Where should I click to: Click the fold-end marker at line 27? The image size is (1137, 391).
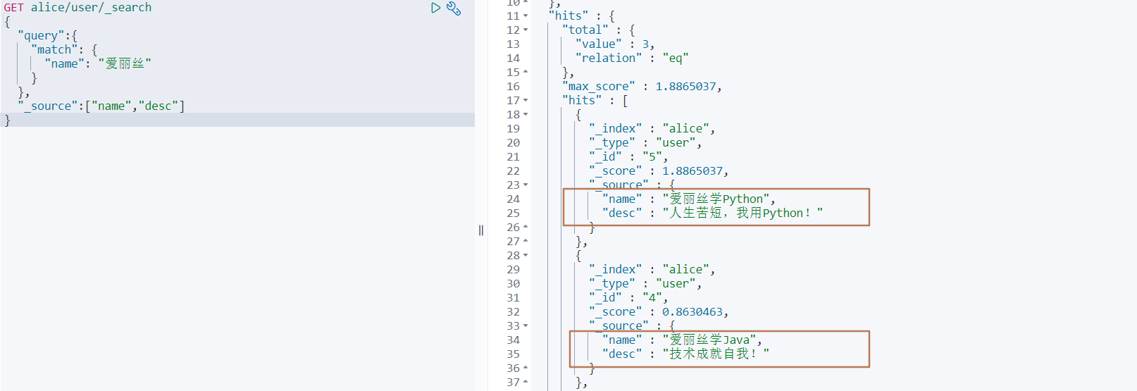526,242
